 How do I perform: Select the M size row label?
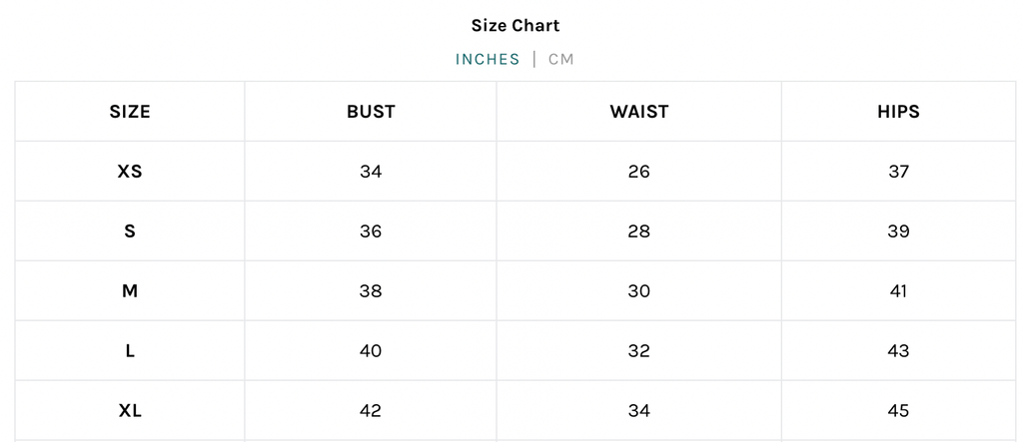pyautogui.click(x=130, y=290)
